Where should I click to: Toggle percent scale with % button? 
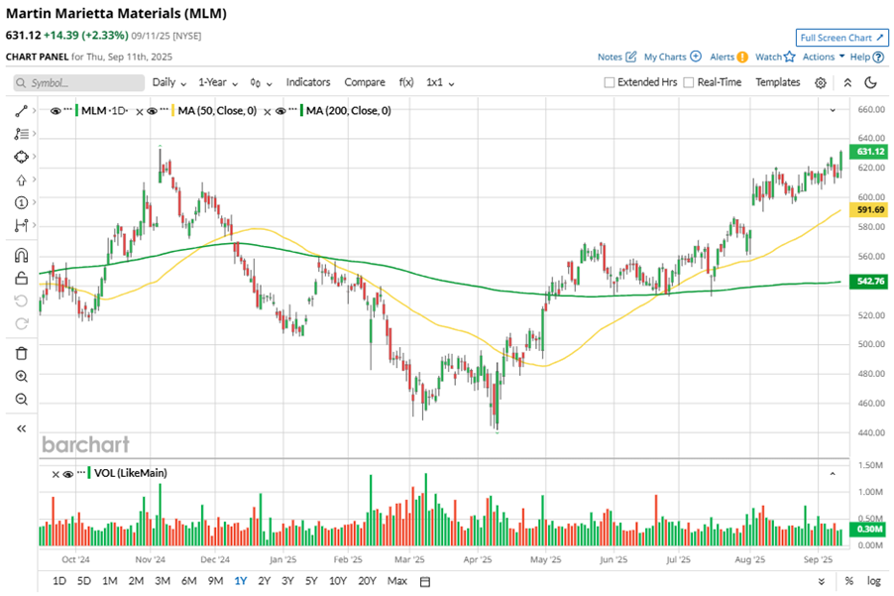849,581
